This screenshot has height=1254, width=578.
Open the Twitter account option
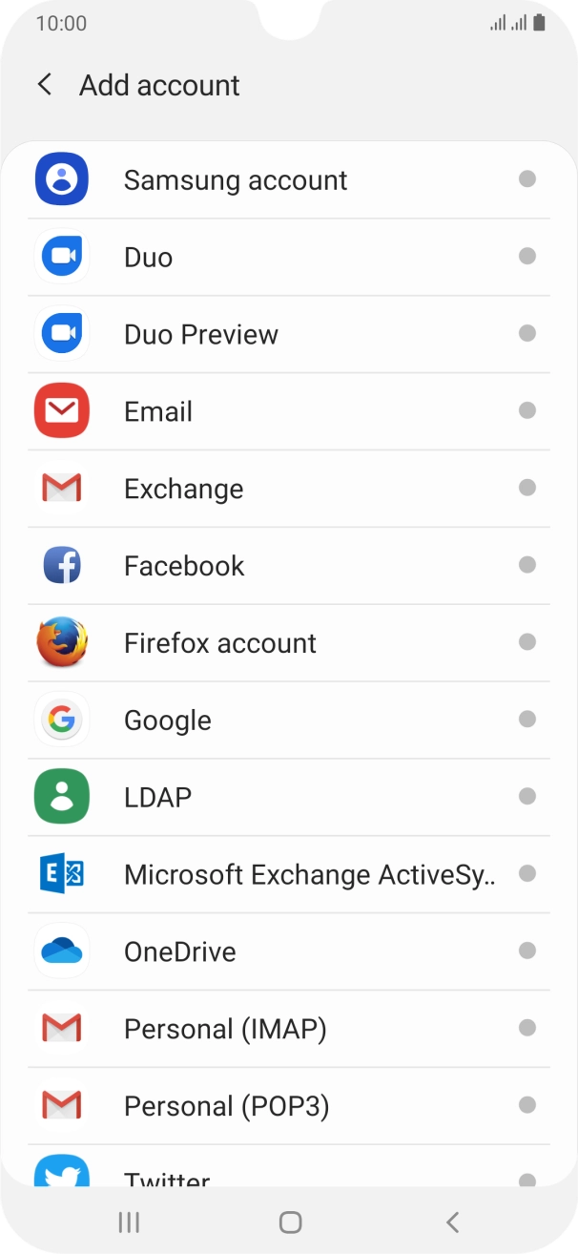pos(167,1175)
